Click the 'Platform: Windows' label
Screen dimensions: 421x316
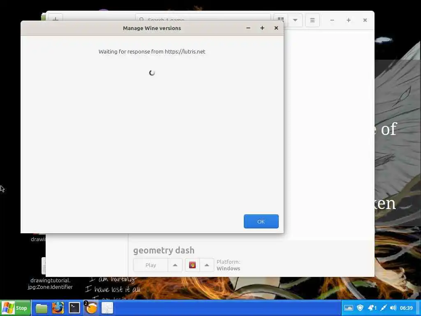[228, 265]
